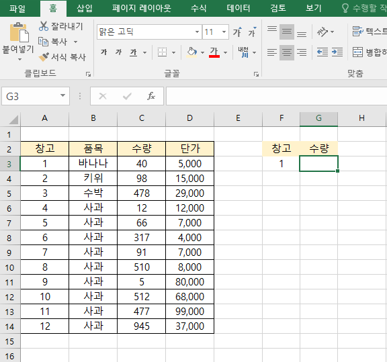Decrease font size with smaller 가 icon
Image resolution: width=387 pixels, height=362 pixels.
pos(252,32)
